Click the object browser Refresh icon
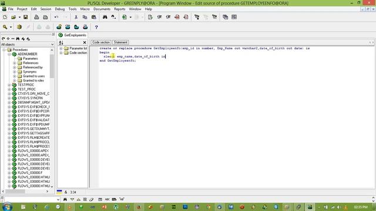Image resolution: width=376 pixels, height=211 pixels. (3, 39)
